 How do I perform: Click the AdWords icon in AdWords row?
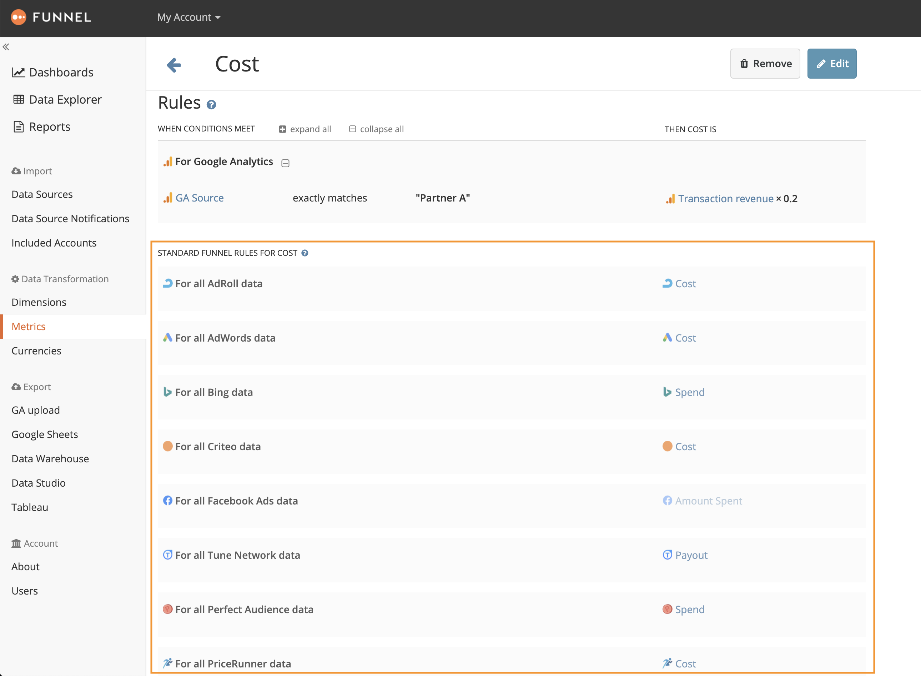pyautogui.click(x=168, y=338)
